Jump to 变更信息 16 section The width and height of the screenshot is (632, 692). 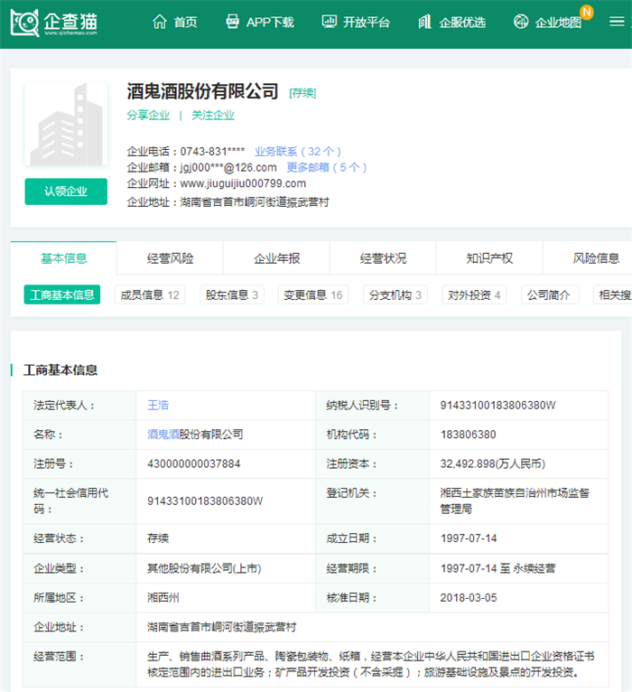pos(313,295)
